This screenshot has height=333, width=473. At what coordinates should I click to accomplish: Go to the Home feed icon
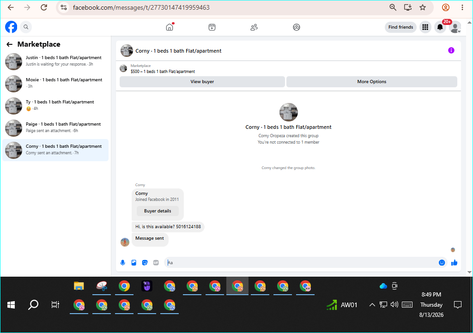pos(170,27)
